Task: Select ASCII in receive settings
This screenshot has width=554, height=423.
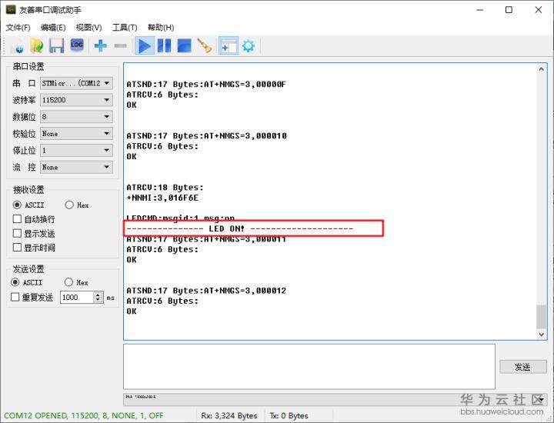Action: pyautogui.click(x=28, y=205)
